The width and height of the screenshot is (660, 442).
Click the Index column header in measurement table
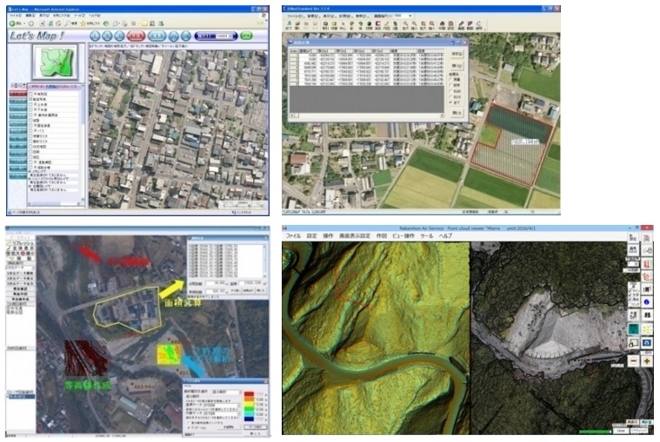pyautogui.click(x=294, y=51)
